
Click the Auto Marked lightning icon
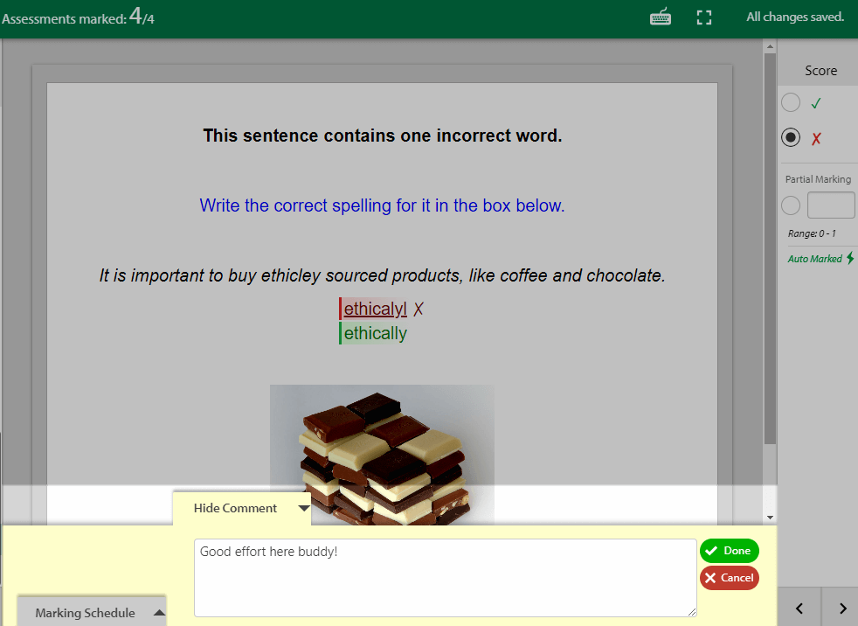point(850,258)
